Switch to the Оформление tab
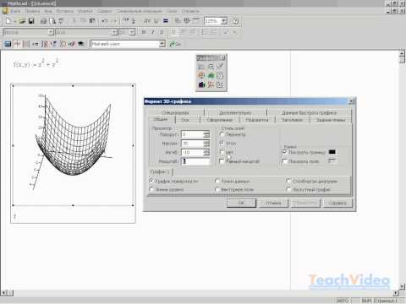The image size is (406, 304). tap(219, 120)
